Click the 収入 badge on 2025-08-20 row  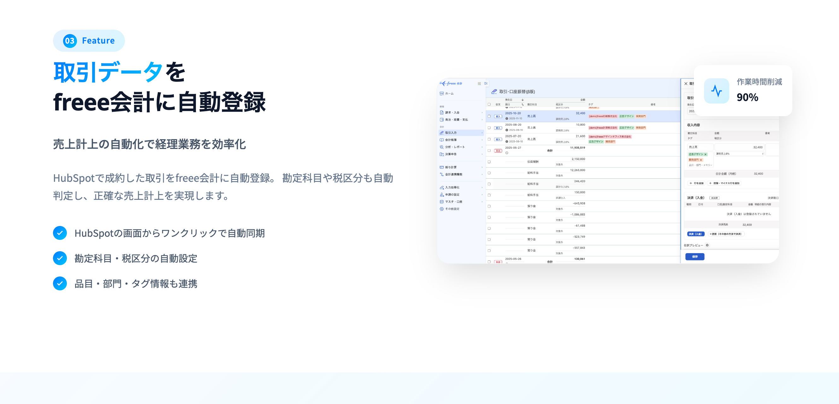(498, 128)
